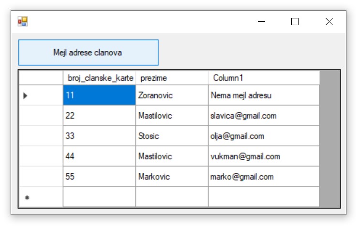Select the row header with arrow indicator
359x228 pixels.
pyautogui.click(x=41, y=95)
